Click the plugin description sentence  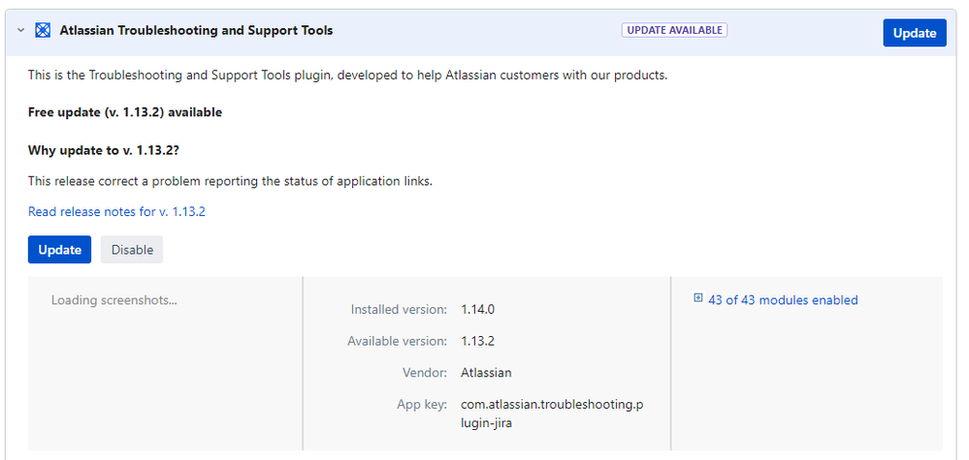348,76
